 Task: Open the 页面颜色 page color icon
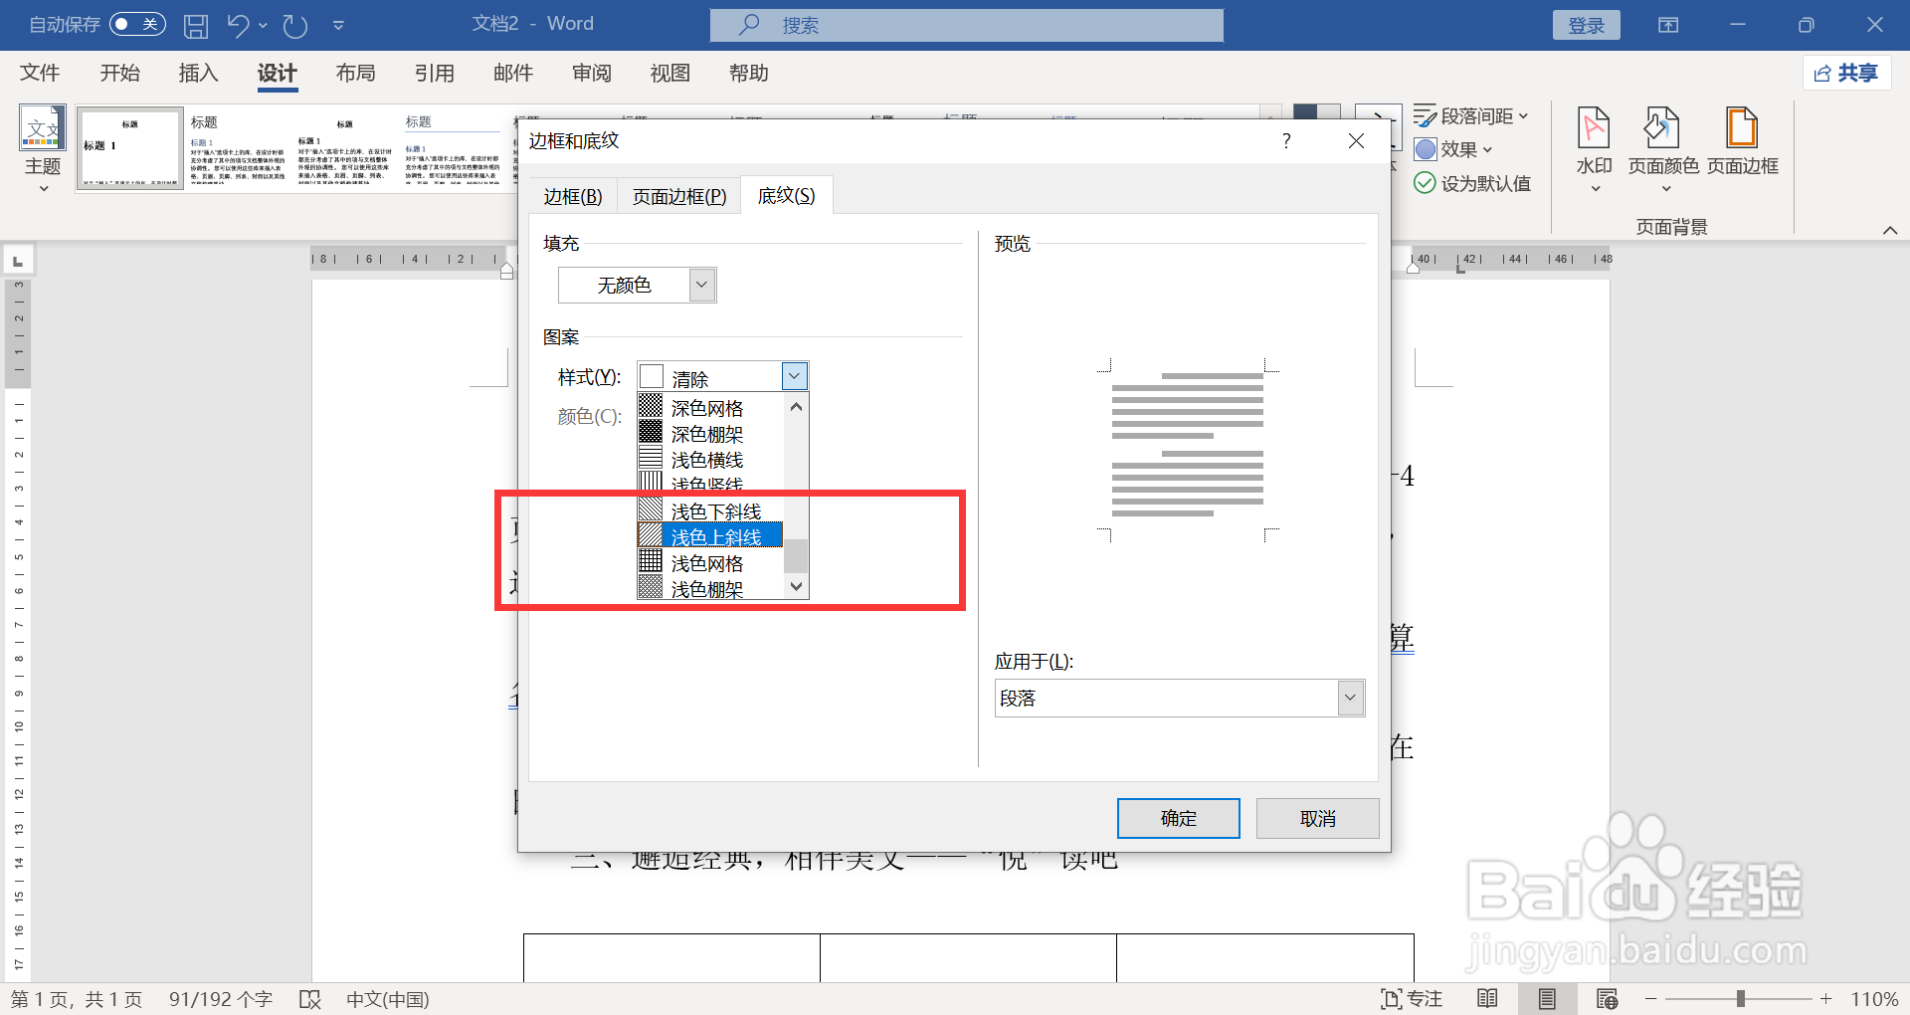click(x=1663, y=147)
